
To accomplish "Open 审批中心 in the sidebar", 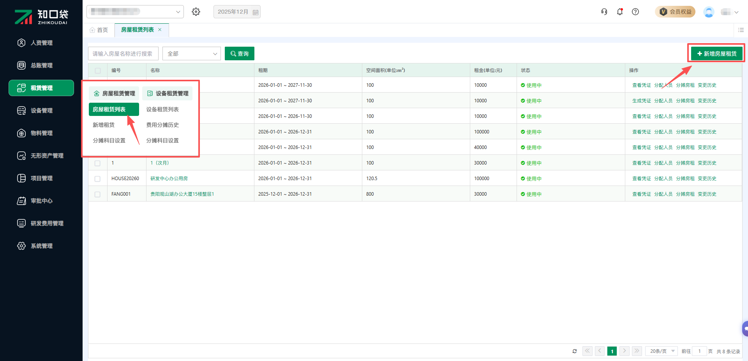I will click(x=41, y=201).
